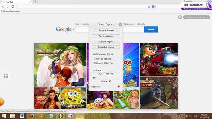Open the page settings circle icon
Screen dimensions: 212x119
click(x=180, y=17)
